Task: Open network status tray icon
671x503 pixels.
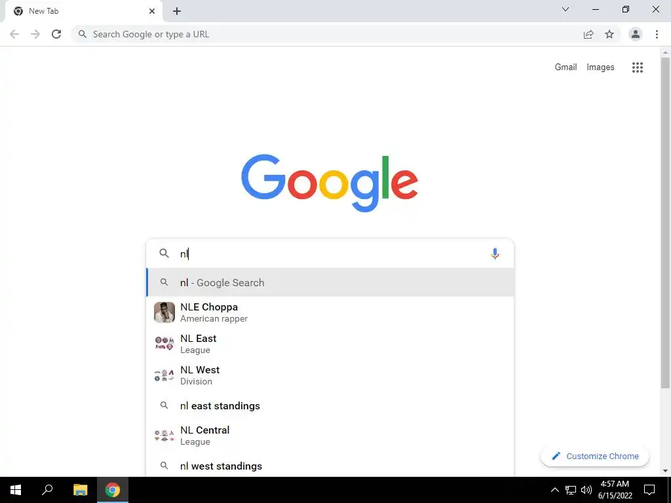Action: point(571,490)
